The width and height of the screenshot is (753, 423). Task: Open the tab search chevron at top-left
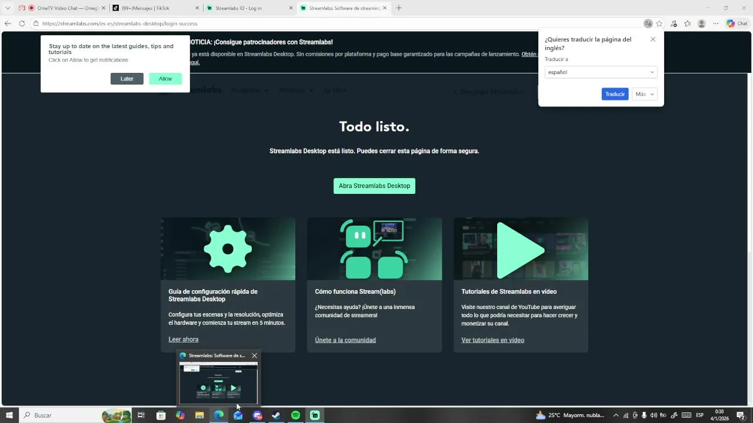pos(8,8)
